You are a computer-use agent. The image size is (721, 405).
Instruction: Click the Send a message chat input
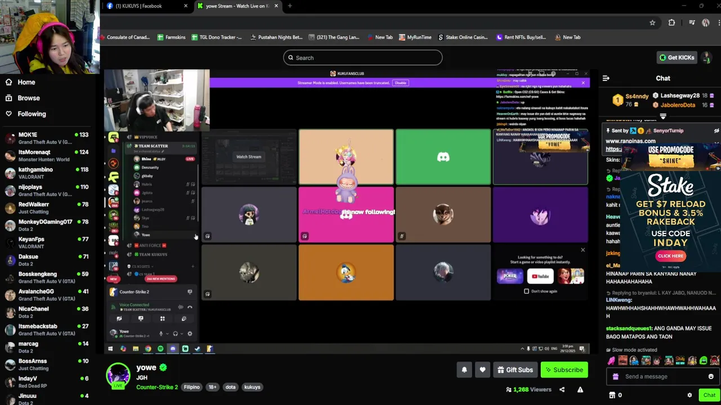pyautogui.click(x=664, y=376)
